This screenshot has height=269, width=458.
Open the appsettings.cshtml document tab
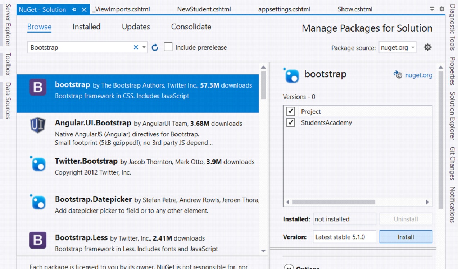(x=284, y=10)
